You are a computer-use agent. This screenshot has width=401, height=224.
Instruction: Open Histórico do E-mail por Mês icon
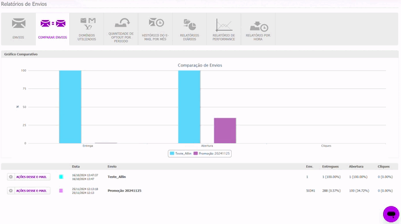point(156,23)
